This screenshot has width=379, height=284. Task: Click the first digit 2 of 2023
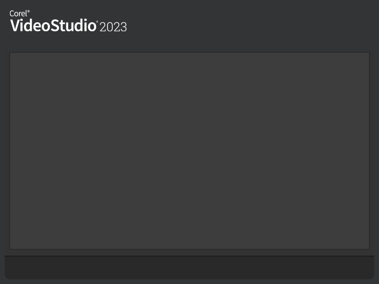[x=103, y=27]
